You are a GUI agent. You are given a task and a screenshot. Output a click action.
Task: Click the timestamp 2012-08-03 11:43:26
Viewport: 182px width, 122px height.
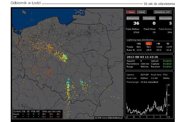142,57
